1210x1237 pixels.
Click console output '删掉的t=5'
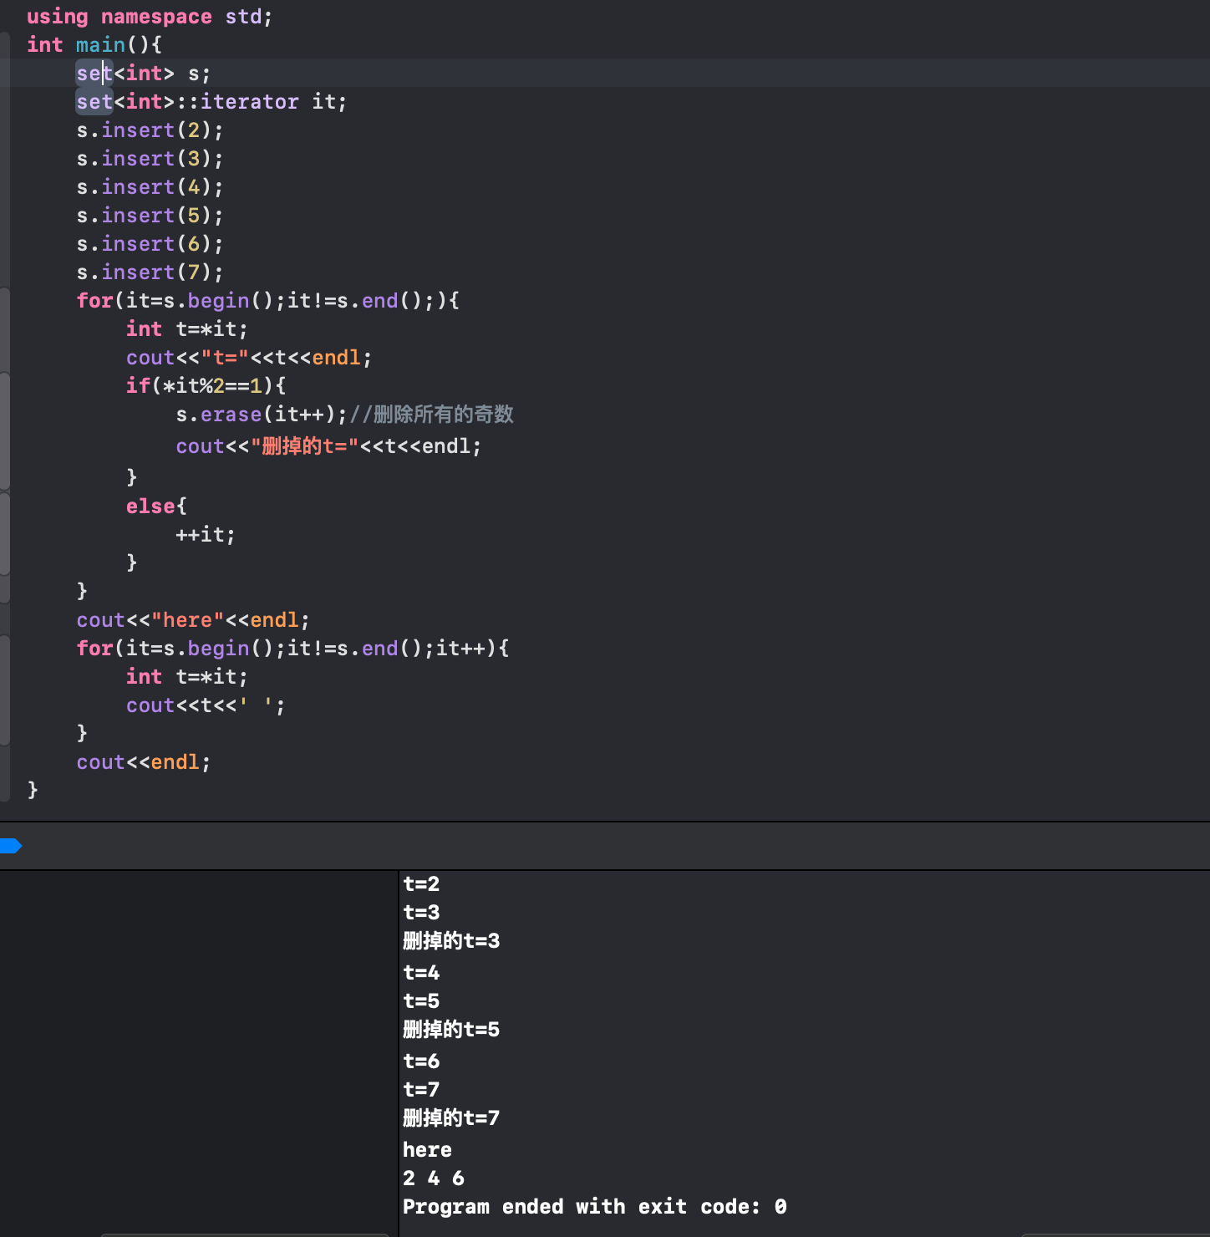tap(451, 1030)
